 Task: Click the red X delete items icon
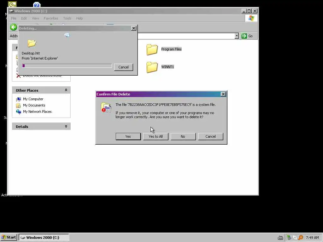click(19, 76)
